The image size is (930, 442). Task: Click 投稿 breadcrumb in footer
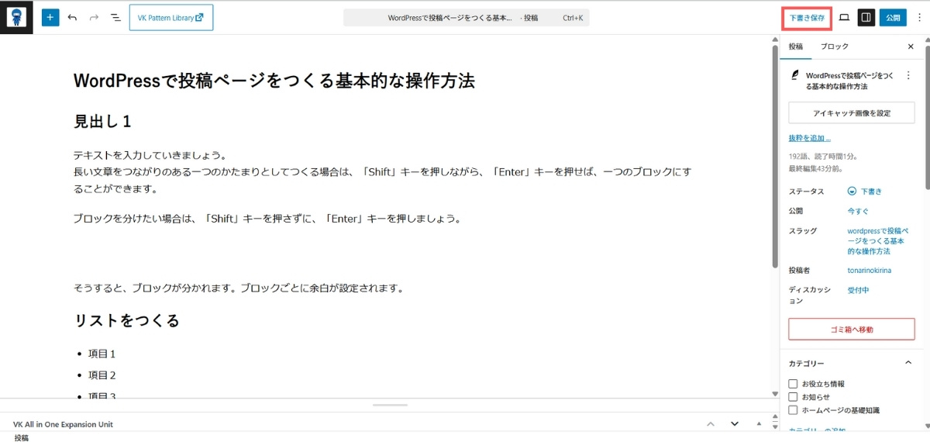22,438
